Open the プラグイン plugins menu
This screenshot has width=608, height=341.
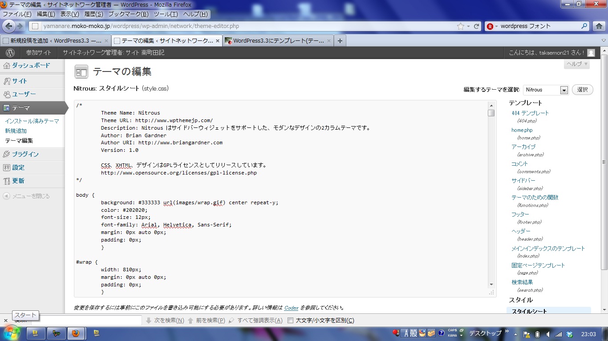pyautogui.click(x=25, y=154)
